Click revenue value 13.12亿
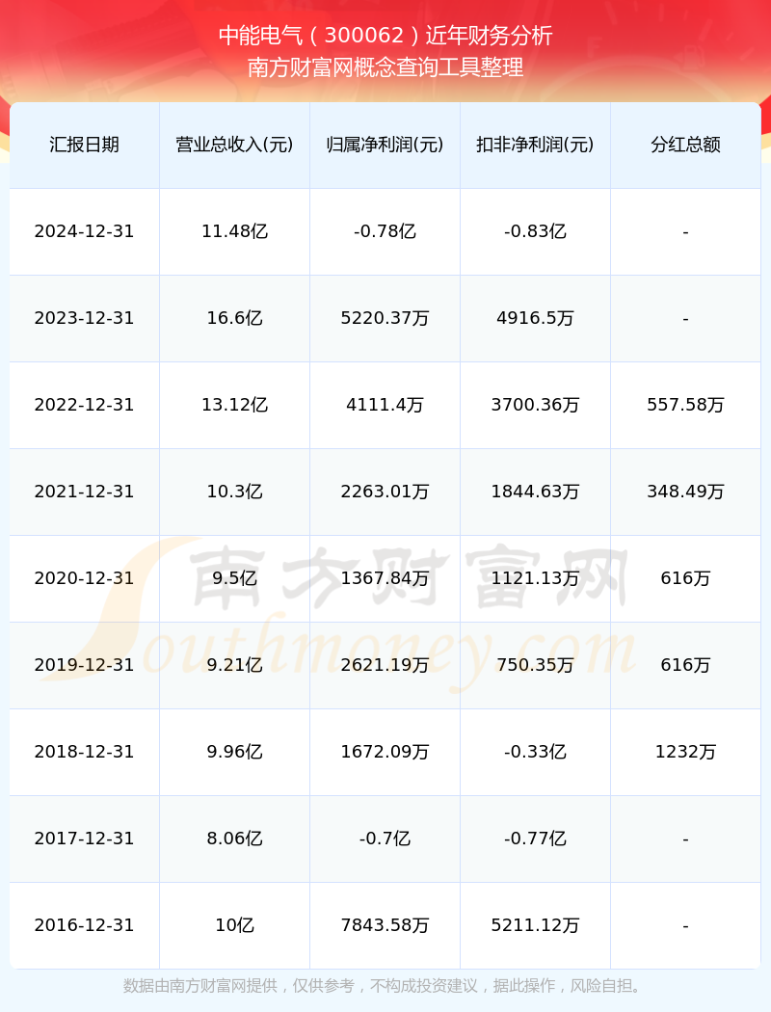Image resolution: width=771 pixels, height=1012 pixels. (x=235, y=405)
